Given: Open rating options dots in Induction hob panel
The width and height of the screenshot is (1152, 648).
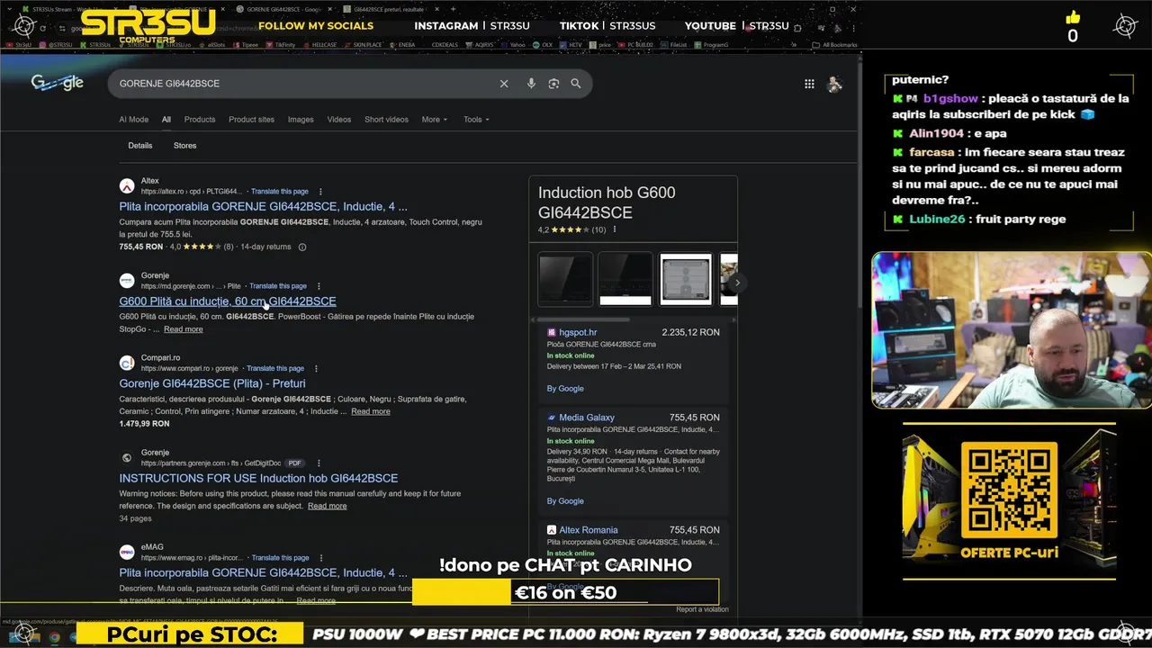Looking at the screenshot, I should point(615,229).
